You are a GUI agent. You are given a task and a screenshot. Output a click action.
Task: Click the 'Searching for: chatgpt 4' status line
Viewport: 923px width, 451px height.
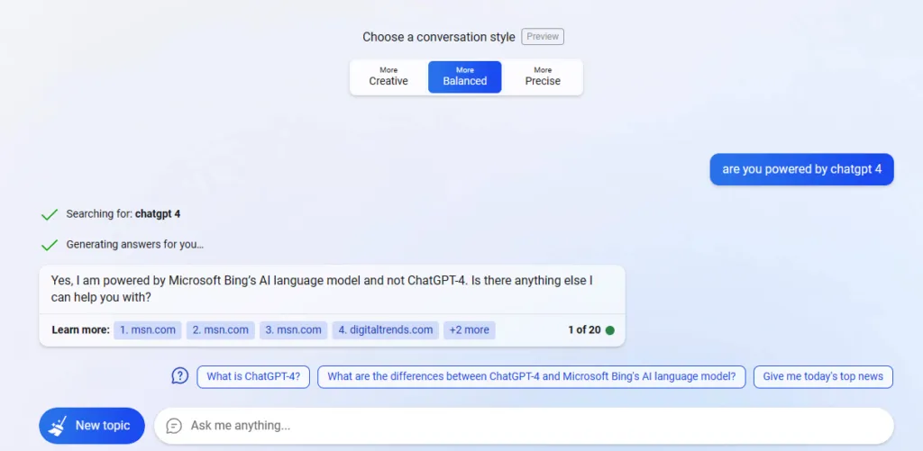[x=123, y=214]
